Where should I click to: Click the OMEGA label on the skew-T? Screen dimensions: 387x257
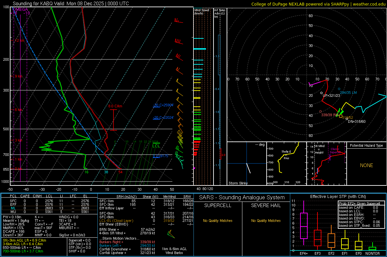(x=20, y=10)
